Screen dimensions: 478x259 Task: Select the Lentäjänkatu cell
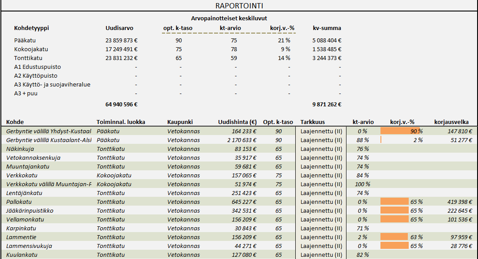(24, 193)
